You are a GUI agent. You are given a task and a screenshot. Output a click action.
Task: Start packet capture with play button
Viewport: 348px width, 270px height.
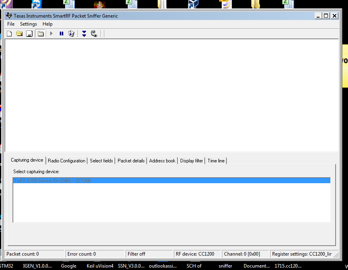coord(51,33)
